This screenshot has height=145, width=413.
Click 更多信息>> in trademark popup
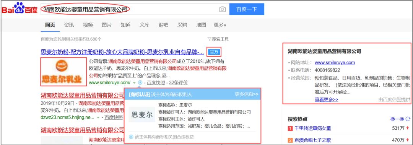tap(247, 94)
